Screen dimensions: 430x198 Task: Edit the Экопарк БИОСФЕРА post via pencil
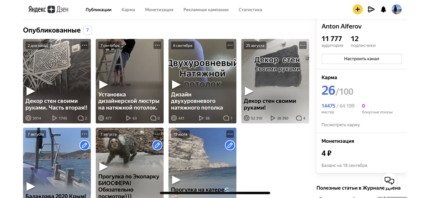[x=157, y=145]
